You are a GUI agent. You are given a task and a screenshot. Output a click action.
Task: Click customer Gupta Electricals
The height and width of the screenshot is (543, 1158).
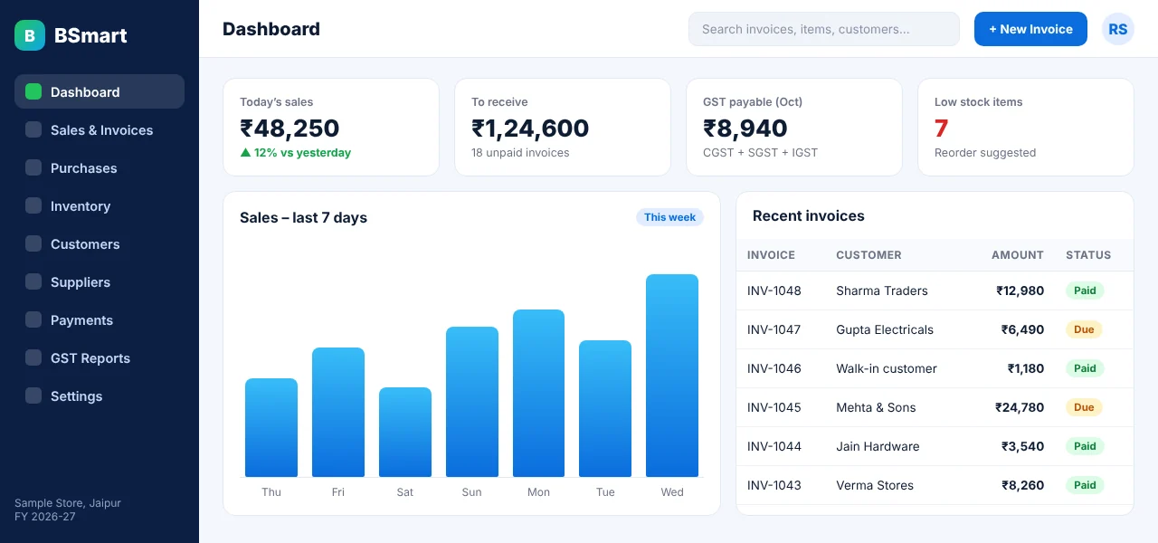pos(885,329)
